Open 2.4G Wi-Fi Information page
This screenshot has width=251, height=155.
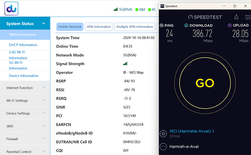(25, 55)
